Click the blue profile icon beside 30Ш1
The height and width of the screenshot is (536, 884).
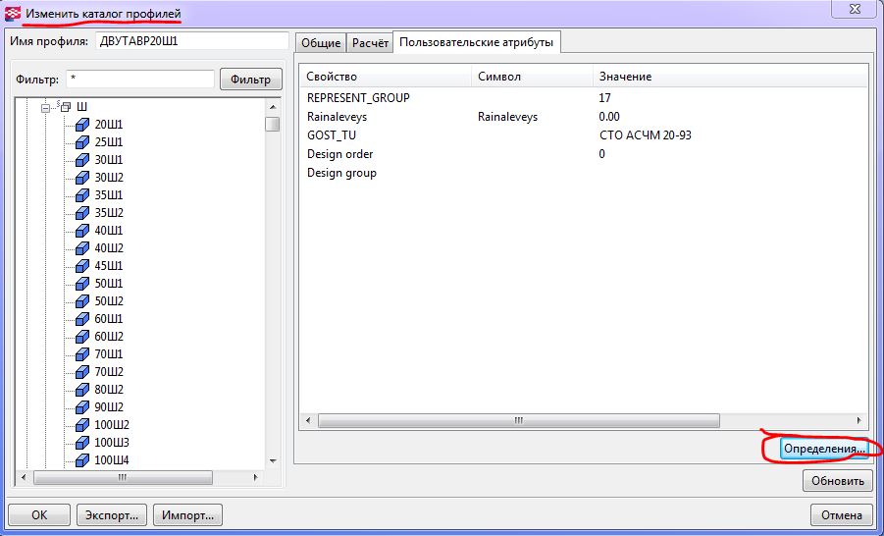click(82, 160)
